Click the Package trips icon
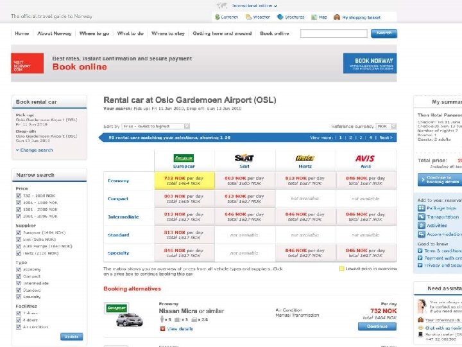This screenshot has width=462, height=347. click(x=421, y=208)
